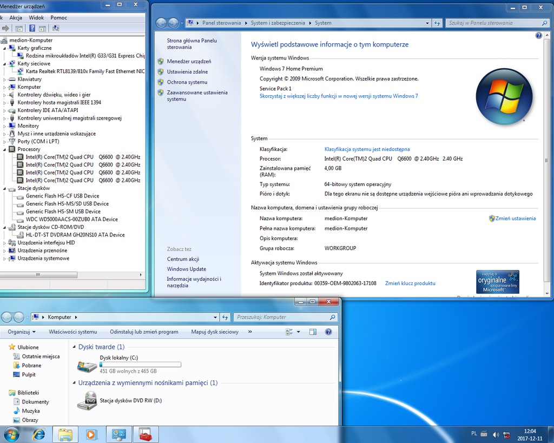Click the search magnifier in the Panel sterowania search box
This screenshot has height=443, width=554.
[544, 23]
